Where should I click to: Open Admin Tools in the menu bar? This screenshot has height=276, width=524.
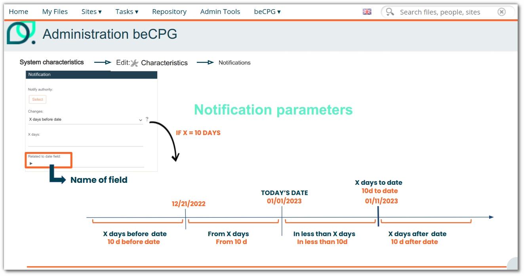[220, 12]
